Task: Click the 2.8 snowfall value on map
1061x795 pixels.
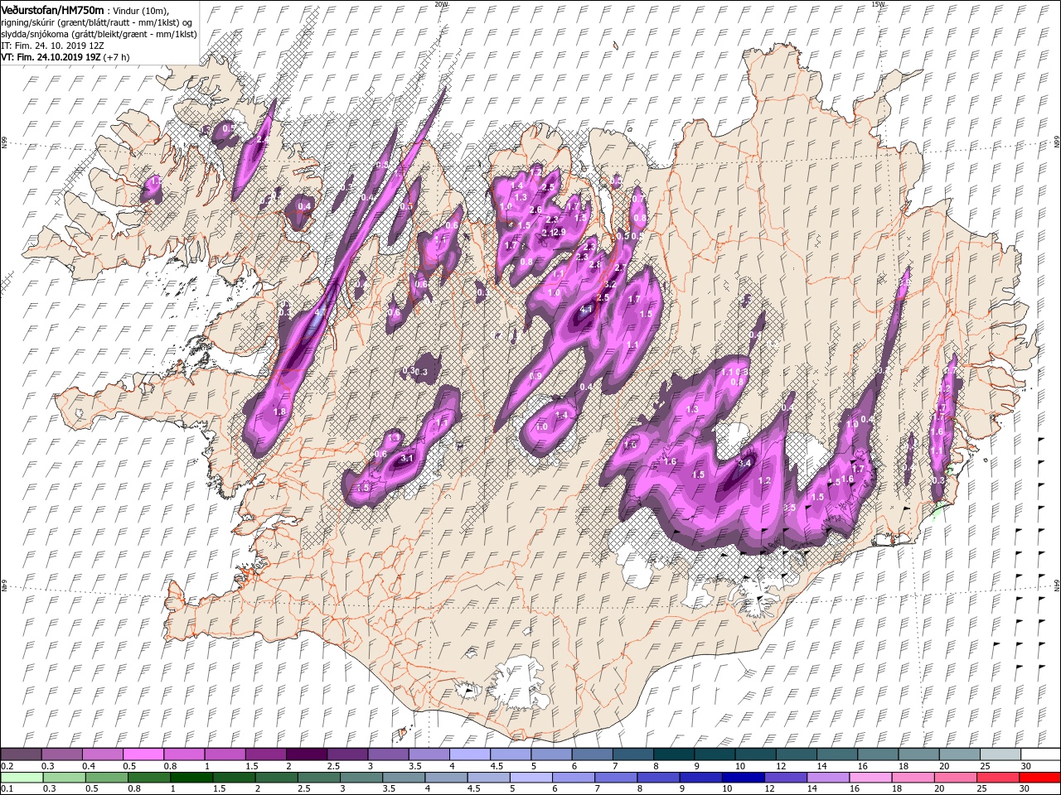Action: point(595,264)
